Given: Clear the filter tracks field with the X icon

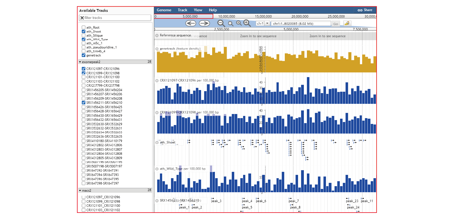Looking at the screenshot, I should coord(82,18).
